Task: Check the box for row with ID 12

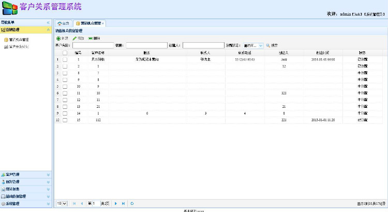Action: 65,100
